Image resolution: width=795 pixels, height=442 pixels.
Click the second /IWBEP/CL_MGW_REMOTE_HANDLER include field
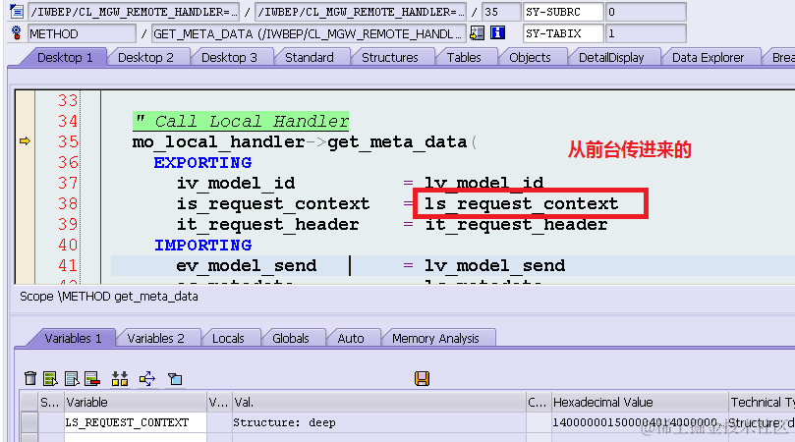360,12
